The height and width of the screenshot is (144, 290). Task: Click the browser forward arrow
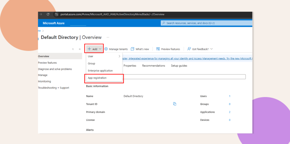(41, 14)
